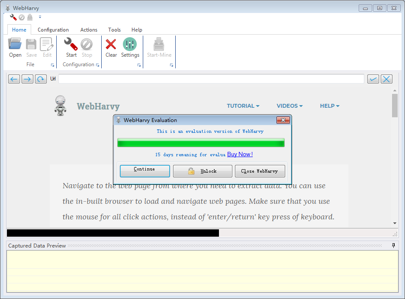Click the browser scroll up arrow
This screenshot has width=405, height=299.
395,90
